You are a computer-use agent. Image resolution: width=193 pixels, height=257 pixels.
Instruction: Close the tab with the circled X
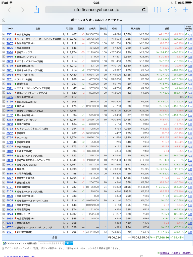(4, 20)
